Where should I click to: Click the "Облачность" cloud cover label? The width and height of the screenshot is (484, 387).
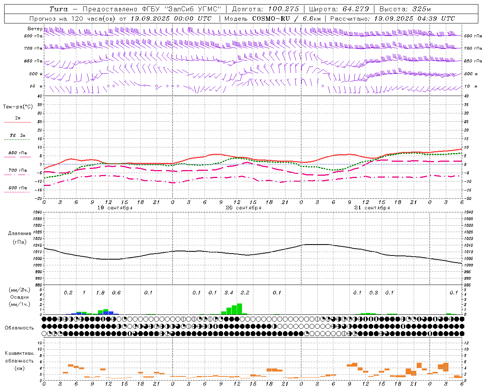19,328
